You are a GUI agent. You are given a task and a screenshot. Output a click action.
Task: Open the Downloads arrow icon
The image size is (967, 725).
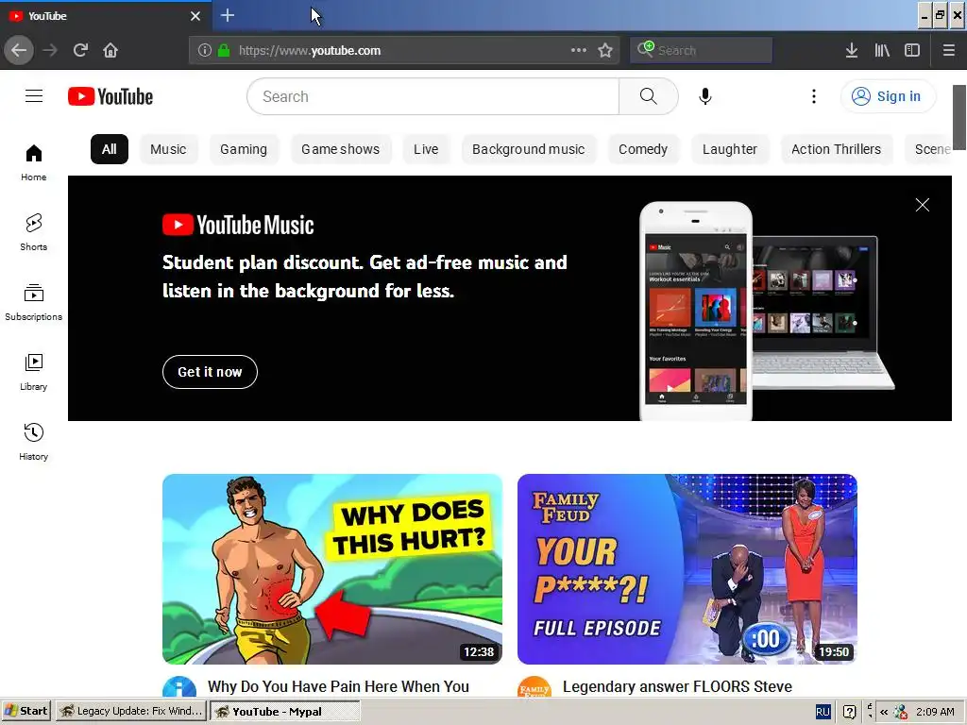852,50
